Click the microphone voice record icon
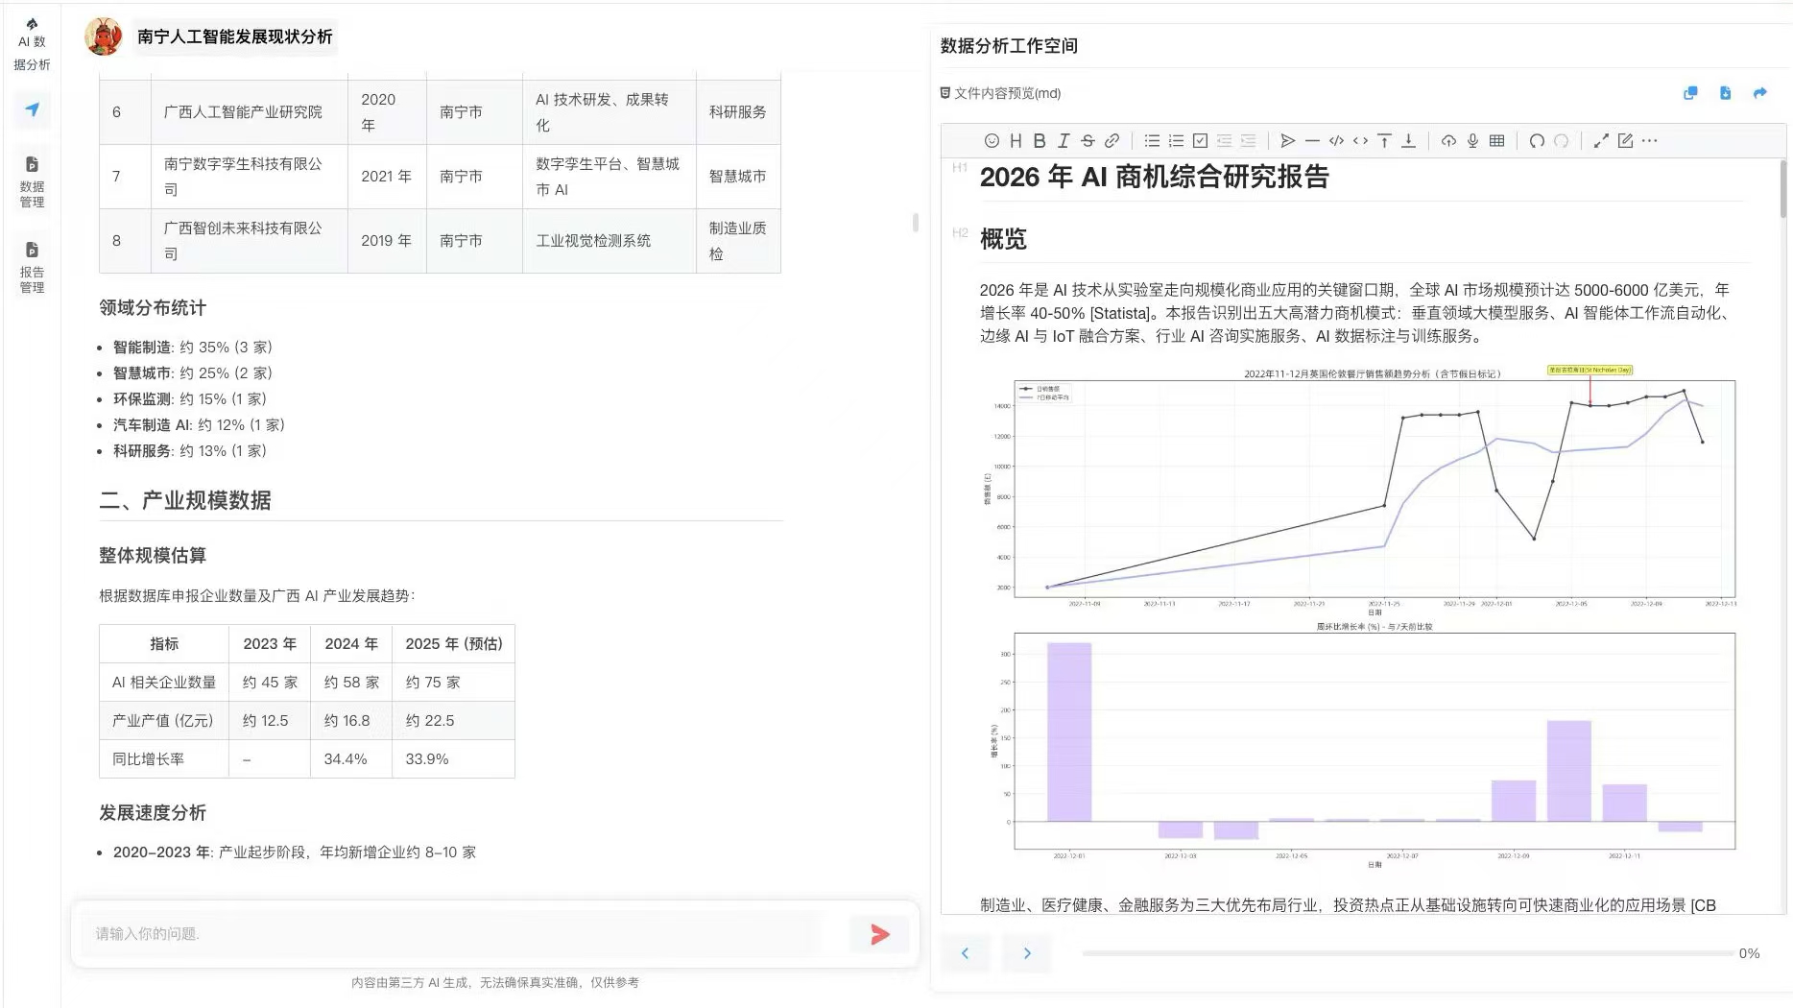 pos(1472,141)
